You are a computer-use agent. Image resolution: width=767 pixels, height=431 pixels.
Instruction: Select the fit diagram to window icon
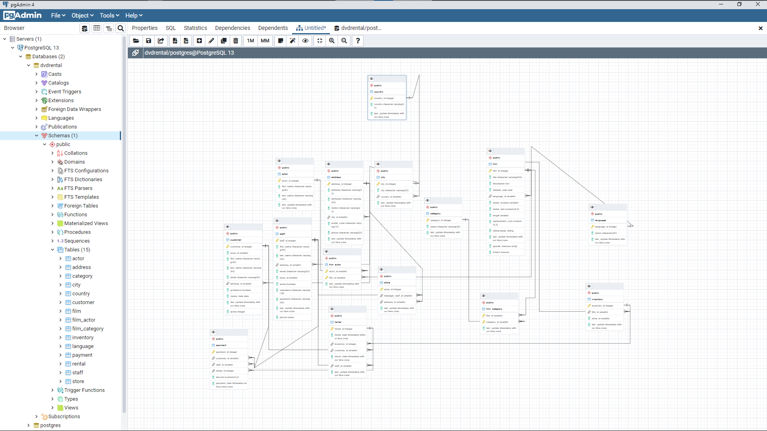coord(319,41)
